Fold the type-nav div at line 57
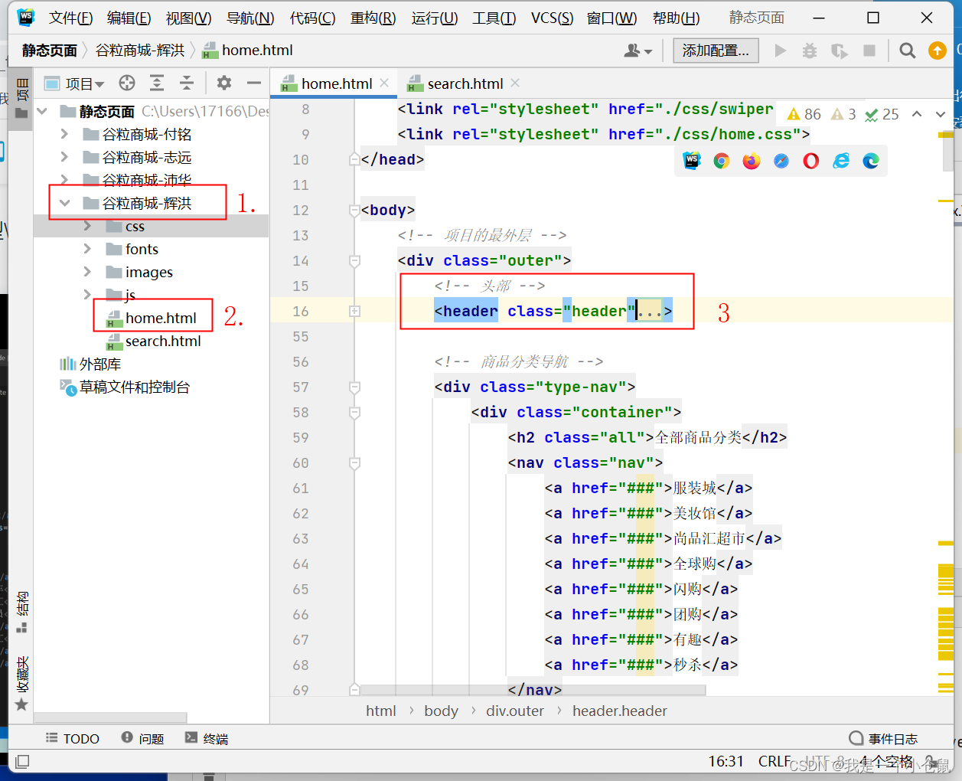 point(354,387)
